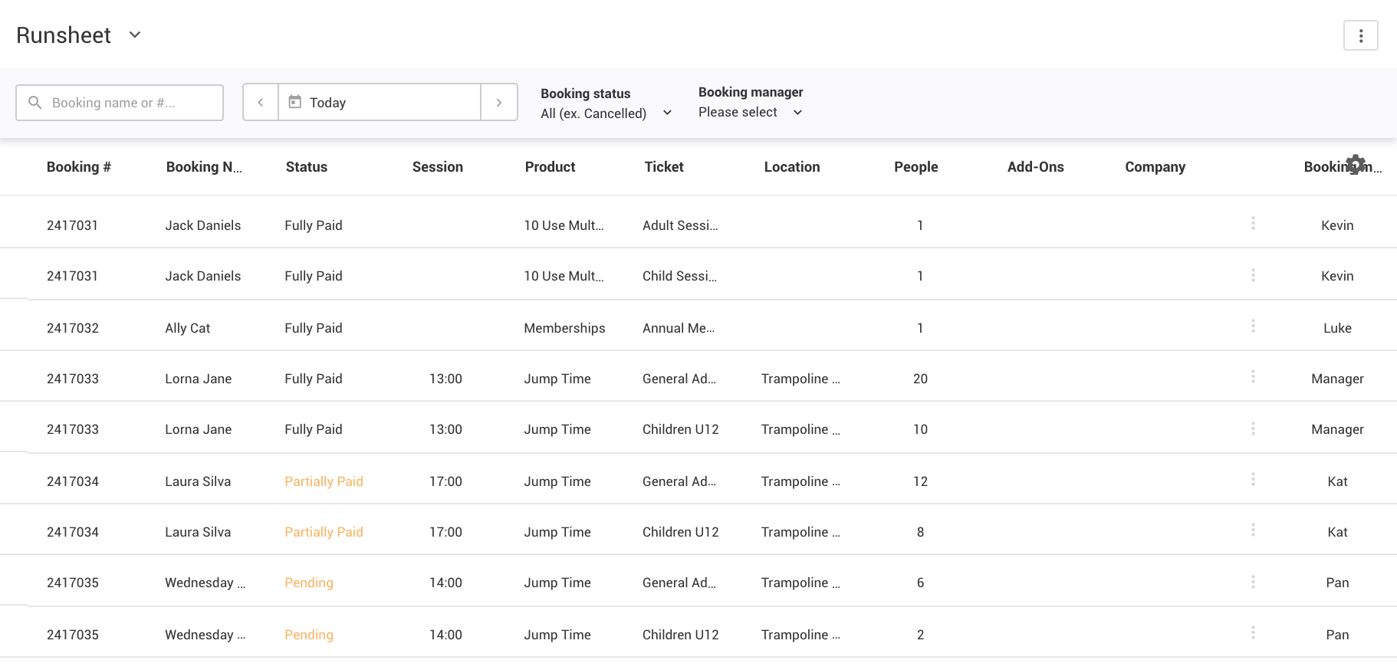1397x670 pixels.
Task: Select booking number 2417032
Action: click(73, 328)
